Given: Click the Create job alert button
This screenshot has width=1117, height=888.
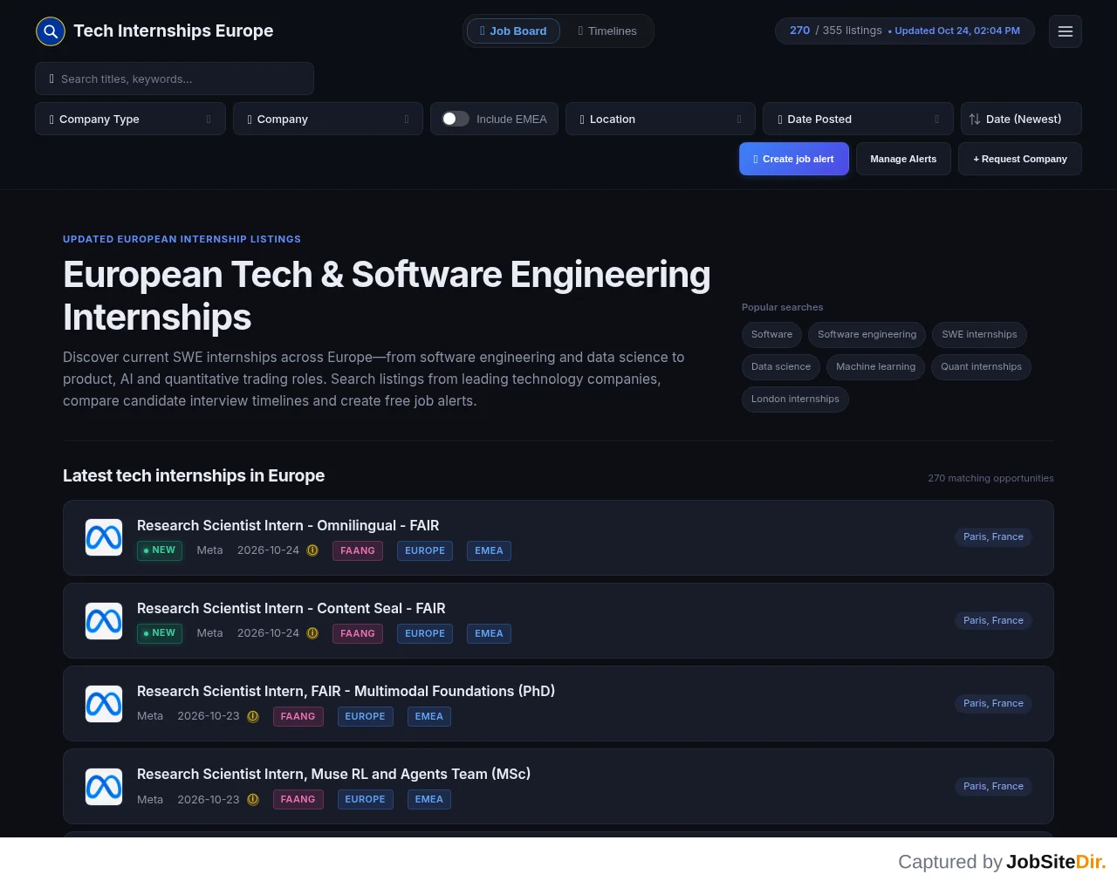Looking at the screenshot, I should coord(794,159).
